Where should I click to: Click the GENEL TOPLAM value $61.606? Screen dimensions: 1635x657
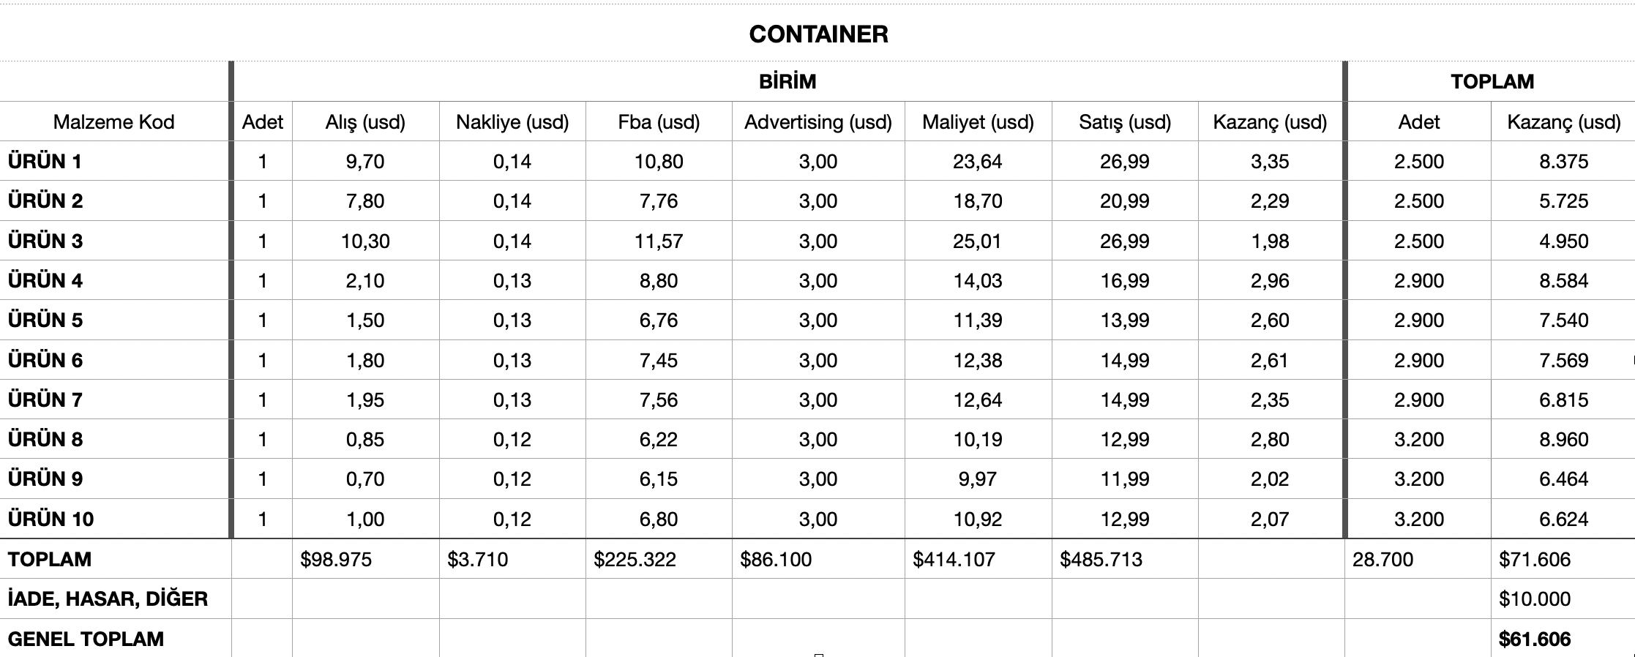pyautogui.click(x=1535, y=639)
